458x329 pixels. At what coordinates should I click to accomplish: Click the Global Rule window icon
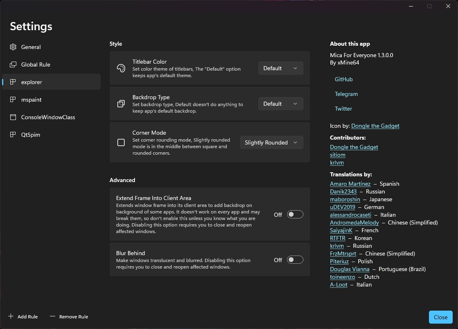point(13,64)
